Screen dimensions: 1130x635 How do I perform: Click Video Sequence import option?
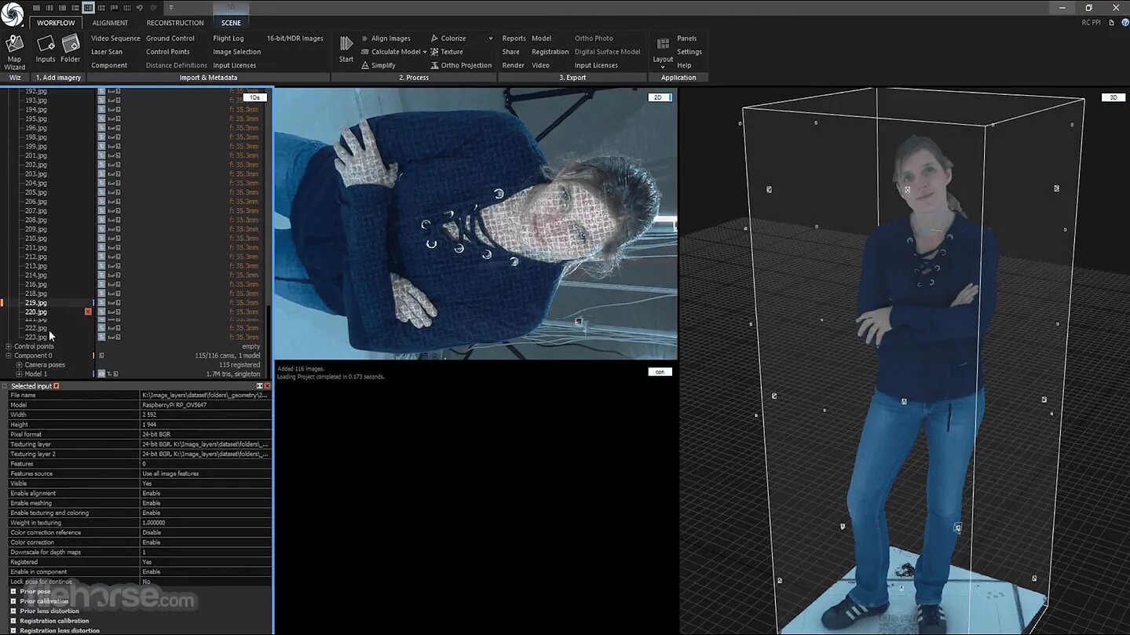115,38
